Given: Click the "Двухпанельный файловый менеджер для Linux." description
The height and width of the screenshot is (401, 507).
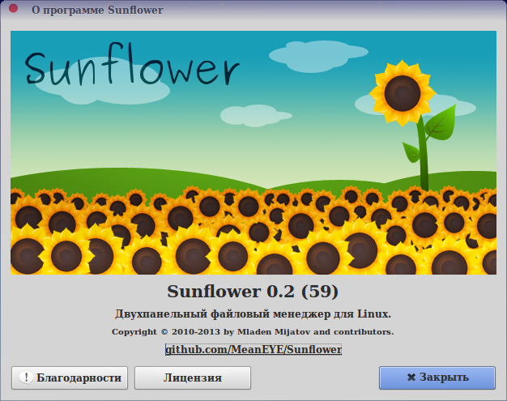Looking at the screenshot, I should [253, 314].
